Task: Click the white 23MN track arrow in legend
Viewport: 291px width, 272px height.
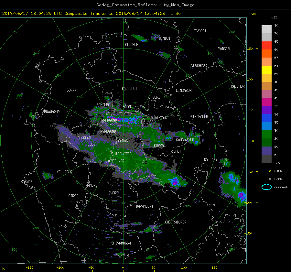Action: (x=266, y=179)
